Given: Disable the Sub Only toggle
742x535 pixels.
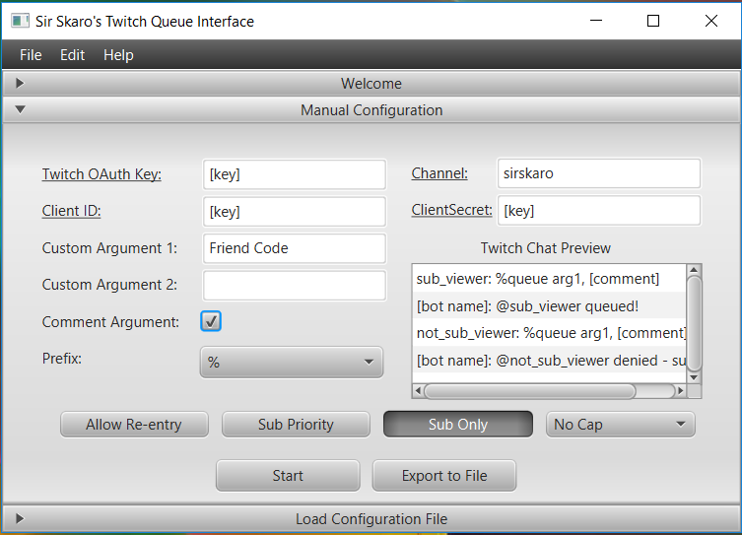Looking at the screenshot, I should point(458,425).
